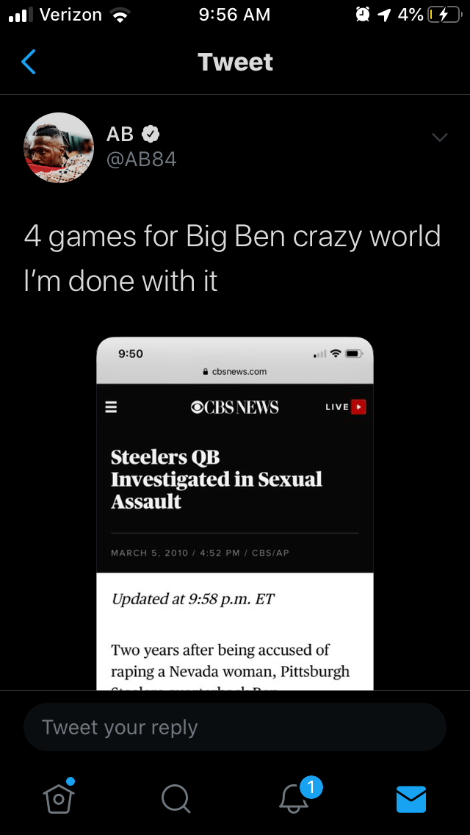The width and height of the screenshot is (470, 835).
Task: Tap the blue back arrow
Action: click(29, 62)
